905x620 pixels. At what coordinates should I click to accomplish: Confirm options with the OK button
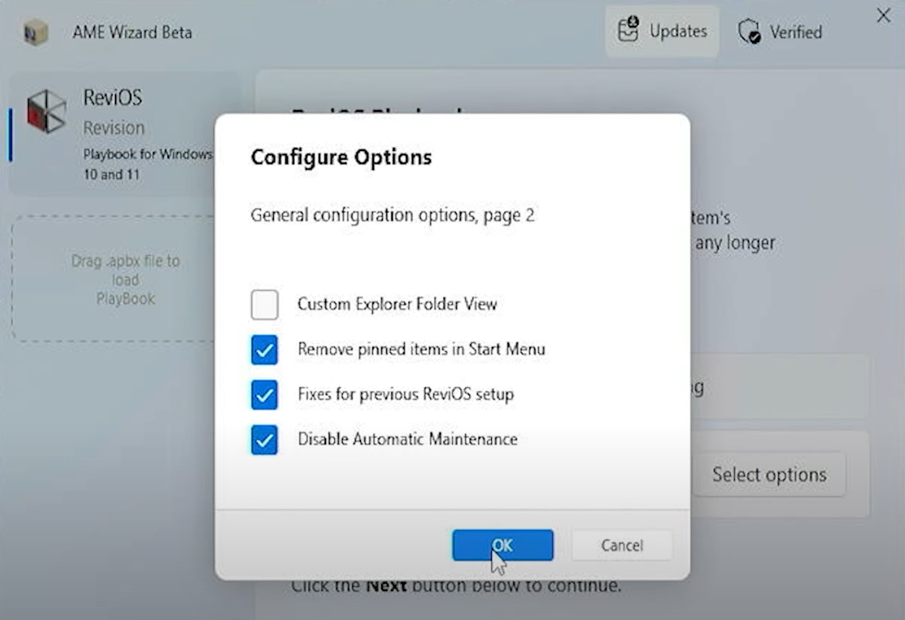click(502, 545)
